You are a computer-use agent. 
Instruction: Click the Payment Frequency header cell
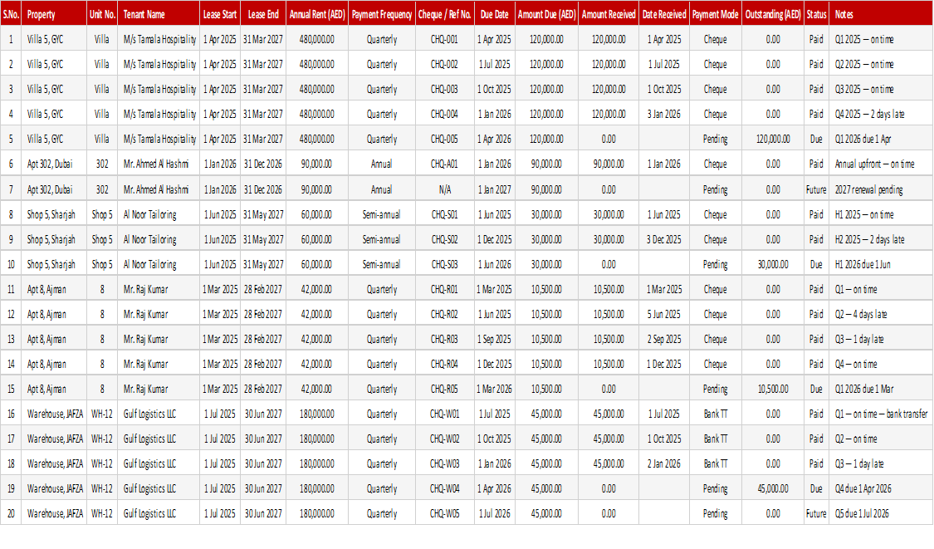382,14
